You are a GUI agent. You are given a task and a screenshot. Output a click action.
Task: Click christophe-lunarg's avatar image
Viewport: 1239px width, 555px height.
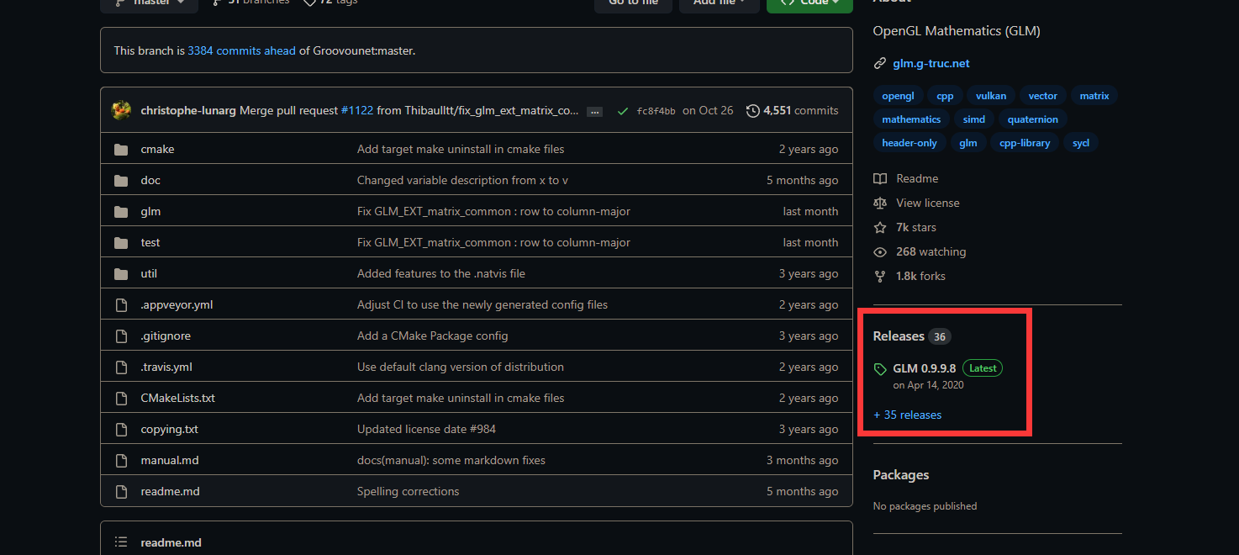tap(122, 110)
